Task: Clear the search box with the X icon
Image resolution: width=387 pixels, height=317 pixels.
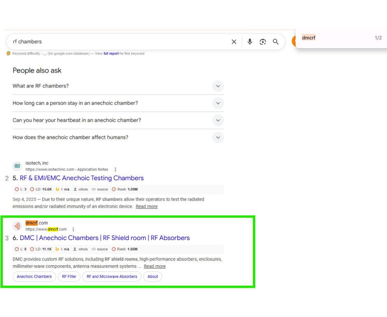Action: click(x=234, y=42)
